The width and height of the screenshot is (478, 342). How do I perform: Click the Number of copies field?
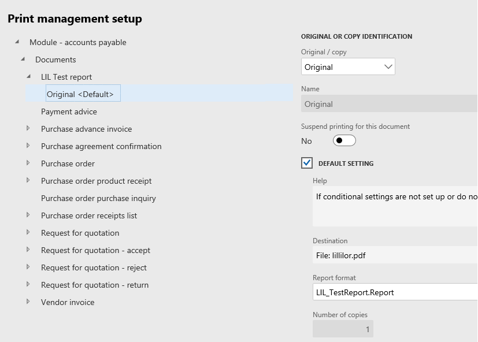click(343, 329)
